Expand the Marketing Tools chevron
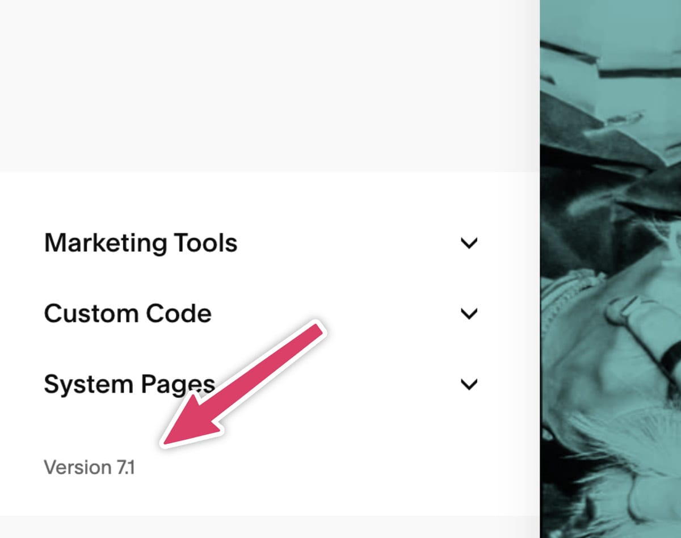 point(469,243)
